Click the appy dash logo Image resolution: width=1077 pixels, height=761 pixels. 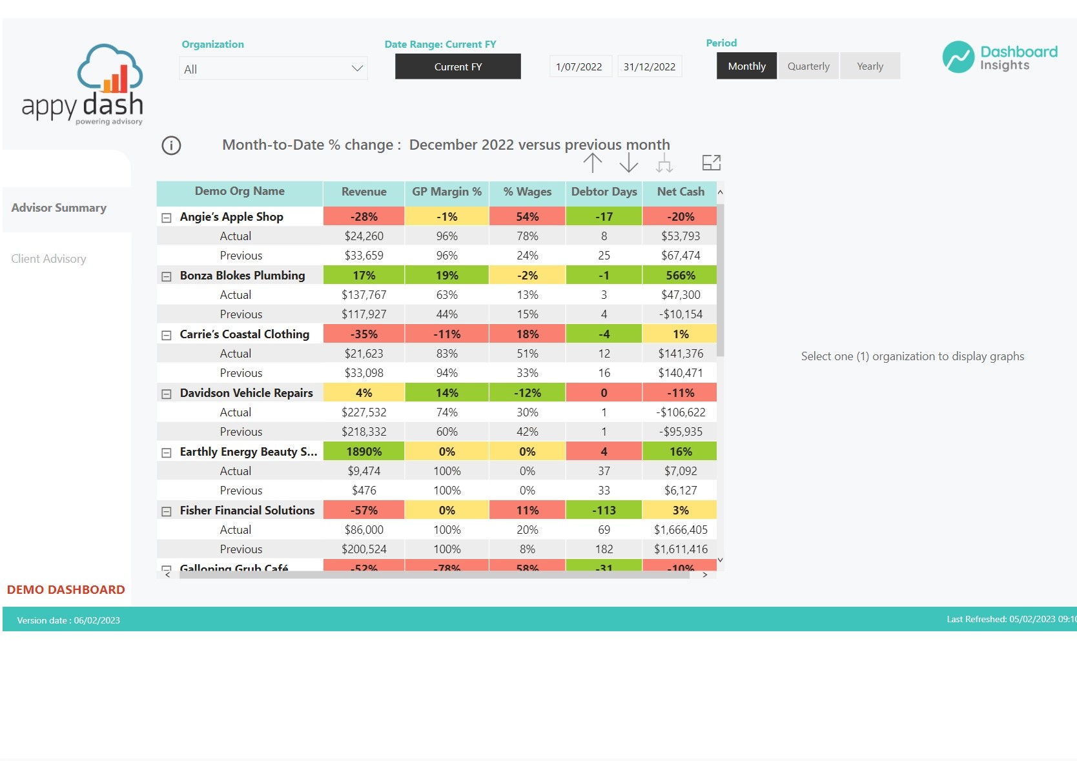point(83,85)
